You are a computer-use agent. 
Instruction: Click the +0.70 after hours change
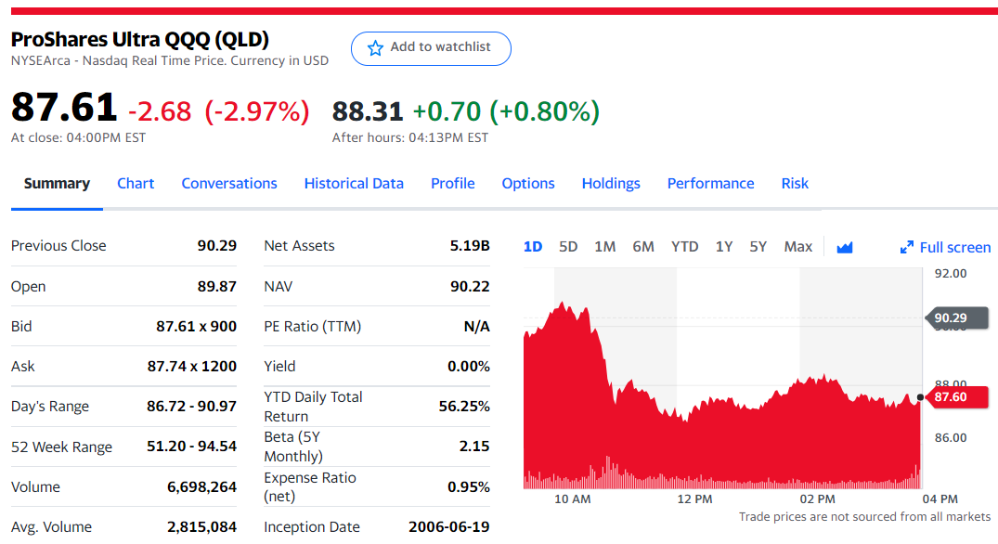pyautogui.click(x=447, y=111)
